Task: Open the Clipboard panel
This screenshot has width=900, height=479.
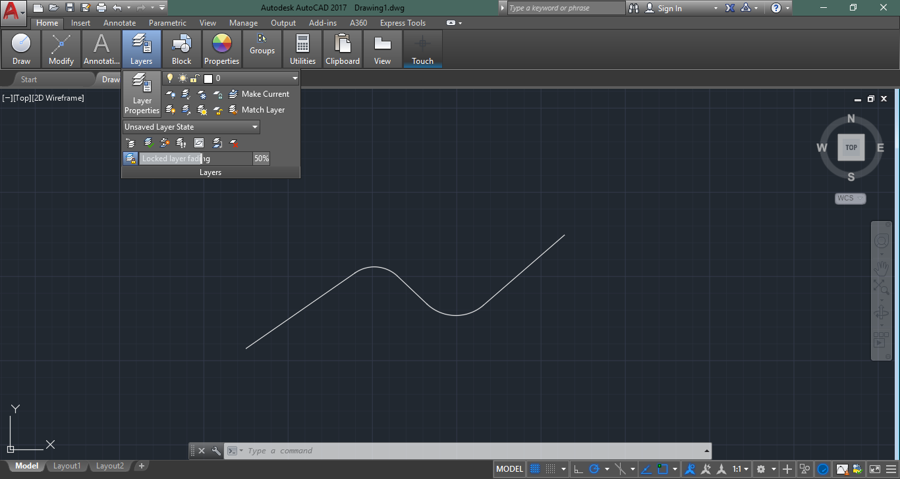Action: point(343,49)
